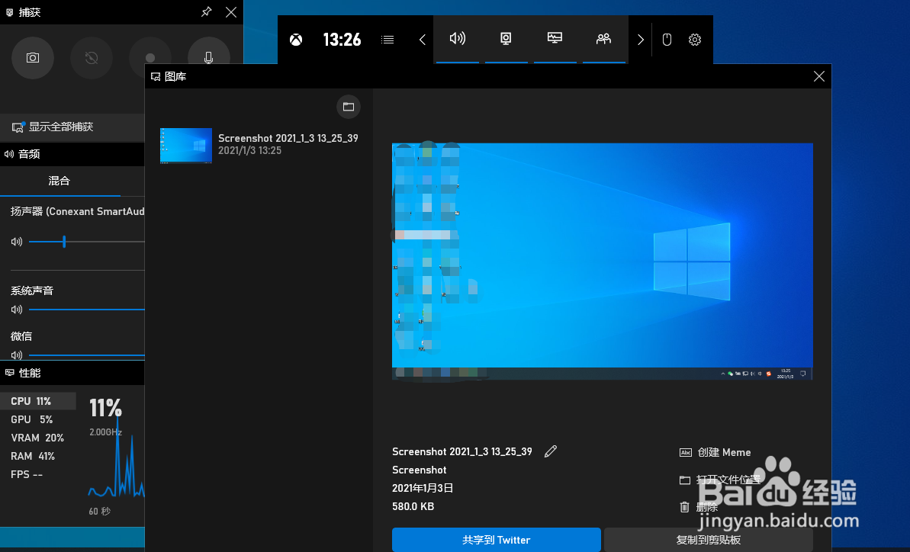Rename the screenshot with the pencil icon
Viewport: 910px width, 552px height.
click(550, 451)
